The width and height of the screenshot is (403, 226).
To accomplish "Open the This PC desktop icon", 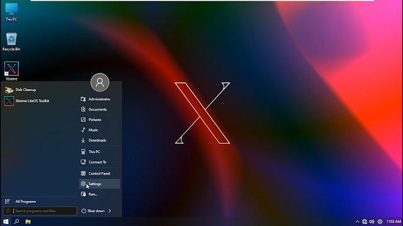I will (11, 12).
